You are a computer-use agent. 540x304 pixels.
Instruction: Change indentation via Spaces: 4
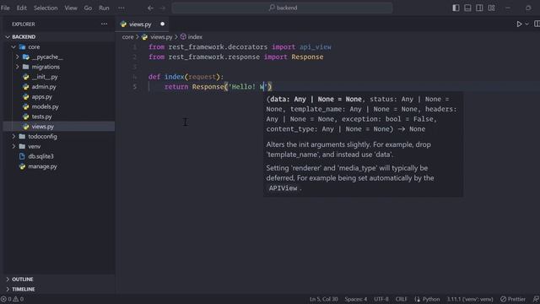356,299
